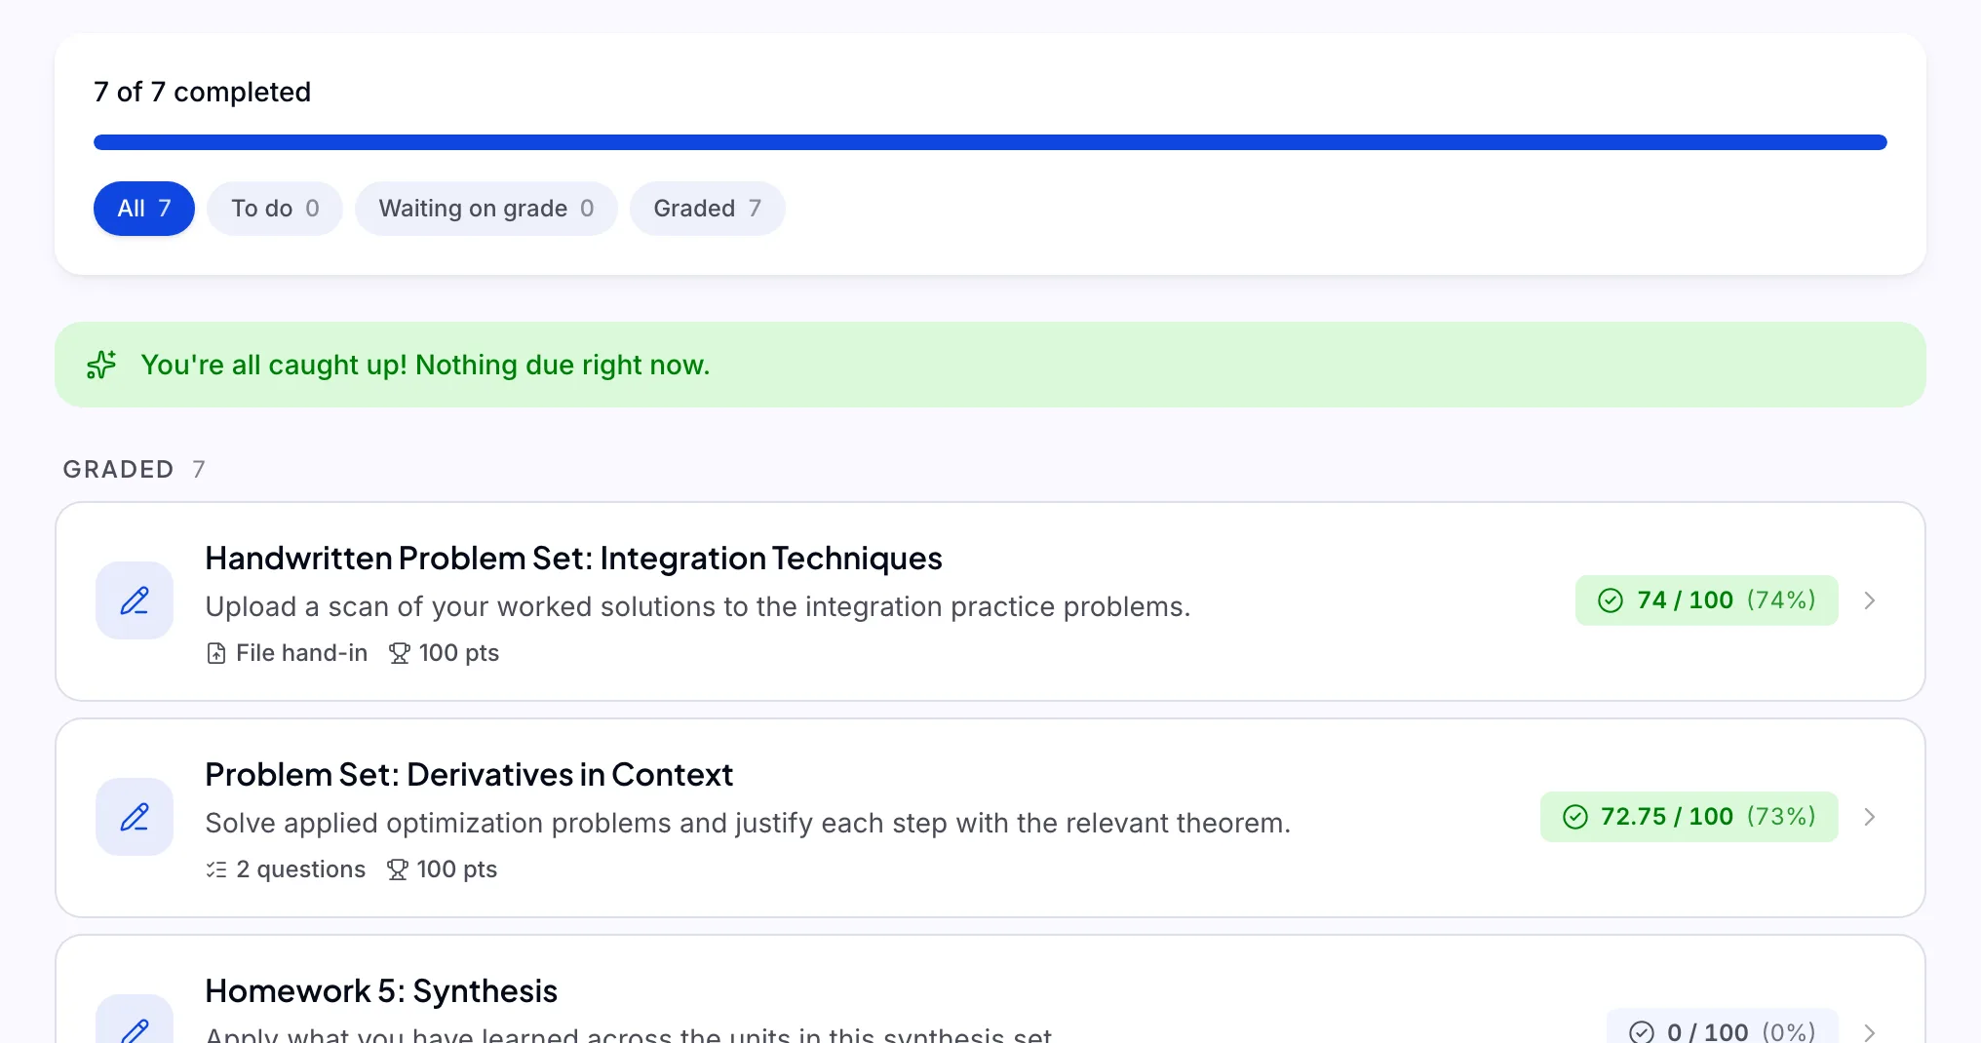The image size is (1981, 1043).
Task: Click '100 pts' under Derivatives in Context
Action: pos(457,869)
